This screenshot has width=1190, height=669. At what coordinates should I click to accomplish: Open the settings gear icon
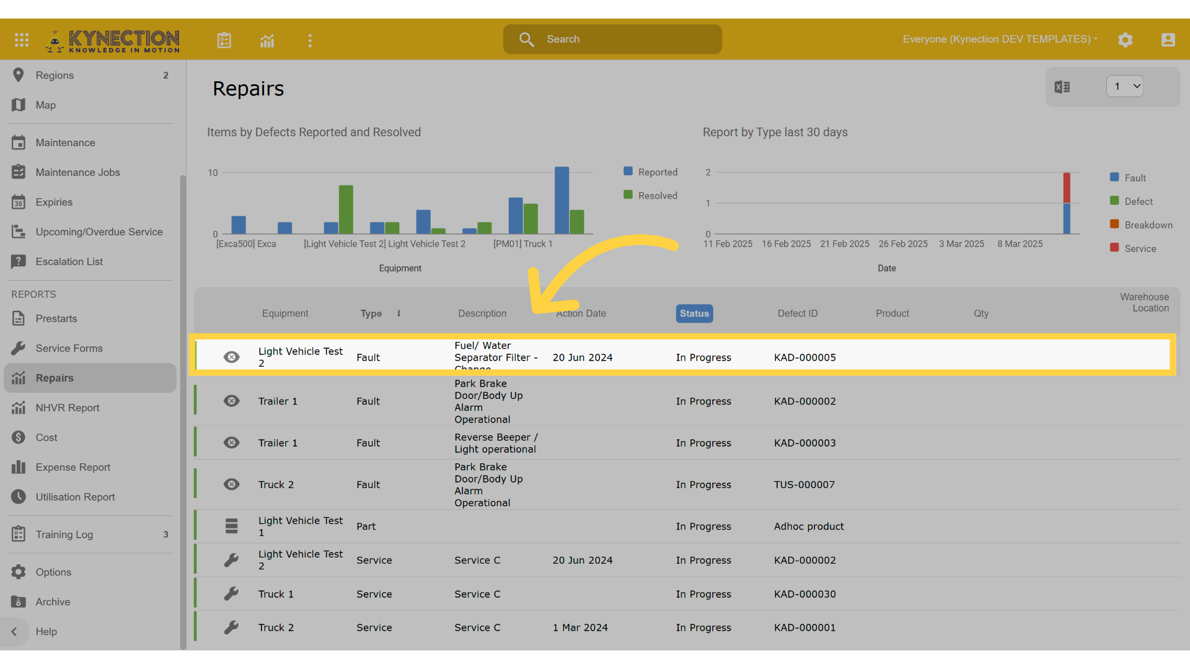(1125, 40)
